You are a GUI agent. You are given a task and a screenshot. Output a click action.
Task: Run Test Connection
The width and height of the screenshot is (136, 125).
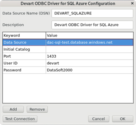[x=20, y=119]
